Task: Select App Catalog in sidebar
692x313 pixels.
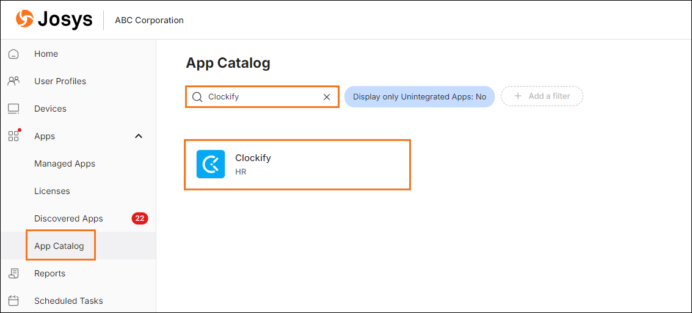Action: coord(59,246)
